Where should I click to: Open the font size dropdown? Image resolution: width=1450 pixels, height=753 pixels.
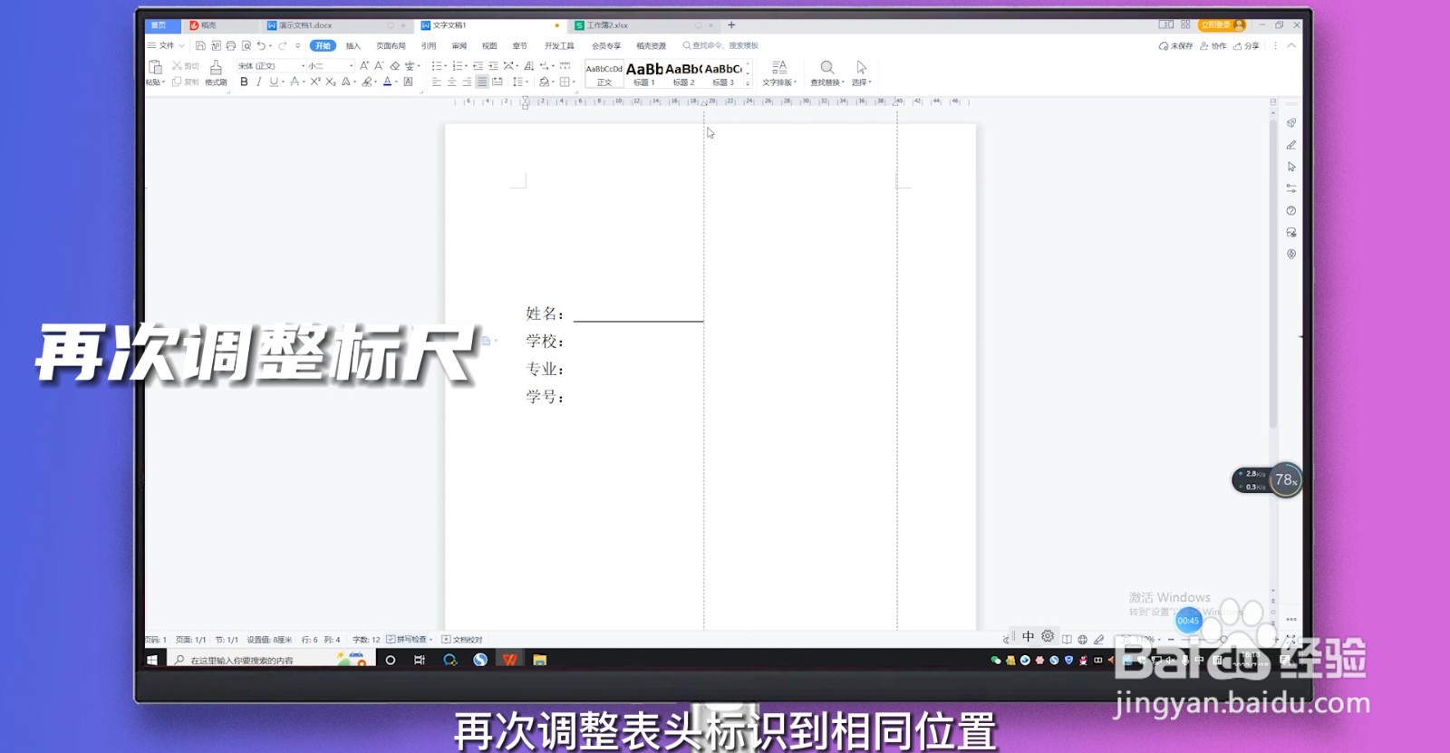pos(351,65)
